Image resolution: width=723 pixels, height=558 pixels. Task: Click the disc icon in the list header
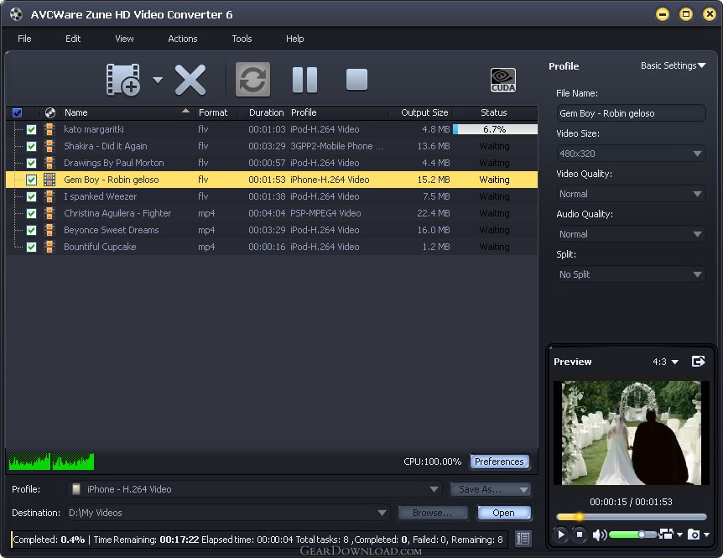coord(49,112)
